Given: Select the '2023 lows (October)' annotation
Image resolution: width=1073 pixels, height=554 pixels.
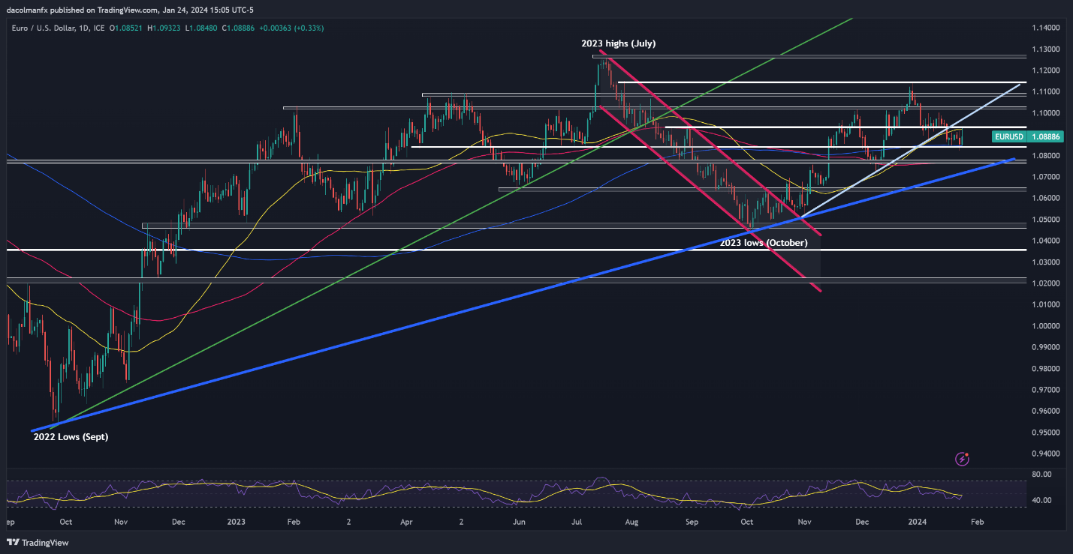Looking at the screenshot, I should click(764, 243).
